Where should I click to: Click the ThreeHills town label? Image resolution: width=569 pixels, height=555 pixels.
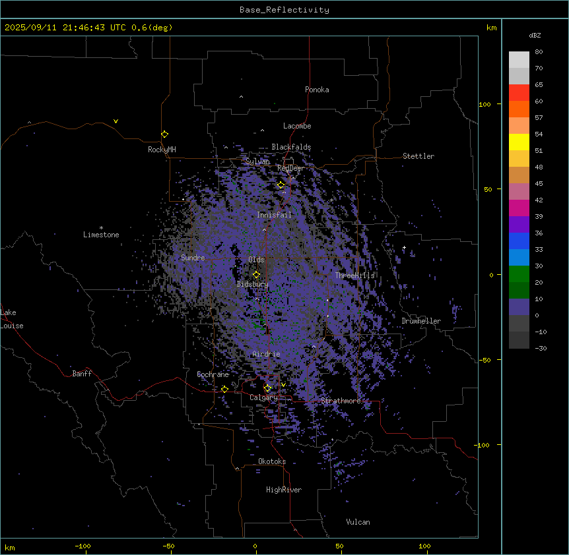coord(354,276)
